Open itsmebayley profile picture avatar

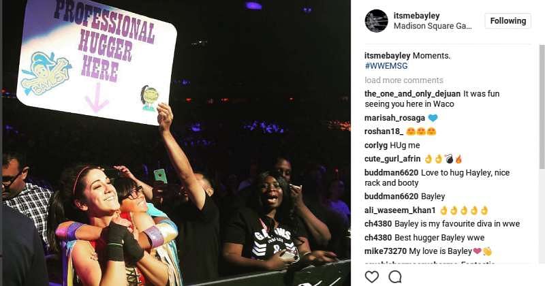376,21
